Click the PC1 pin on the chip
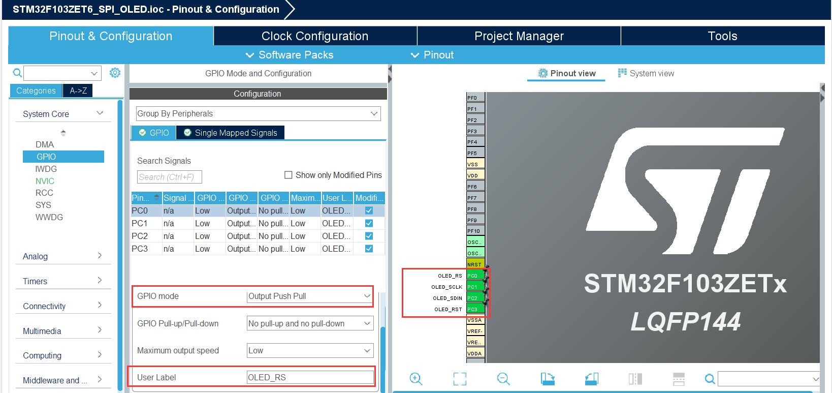The image size is (832, 393). (x=475, y=287)
